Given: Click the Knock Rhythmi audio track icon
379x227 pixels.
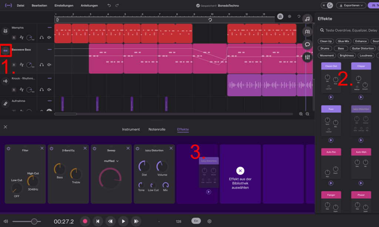Looking at the screenshot, I should pos(5,81).
